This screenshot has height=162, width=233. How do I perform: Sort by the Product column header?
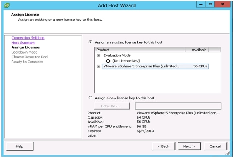140,50
